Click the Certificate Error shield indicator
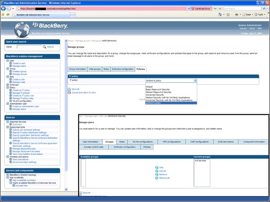This screenshot has height=202, width=270. coord(201,8)
